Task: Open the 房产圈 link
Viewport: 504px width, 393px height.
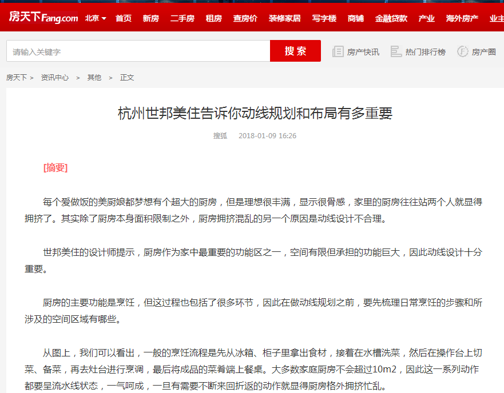Action: 484,51
